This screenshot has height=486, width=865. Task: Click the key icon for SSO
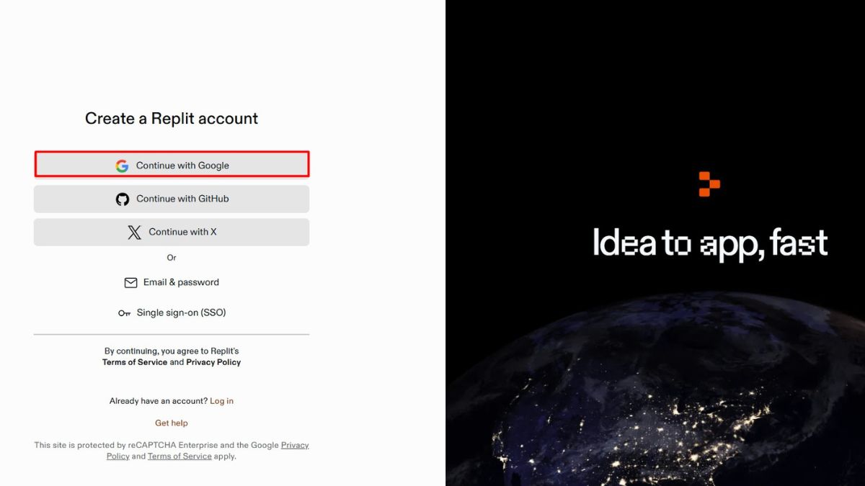point(125,313)
